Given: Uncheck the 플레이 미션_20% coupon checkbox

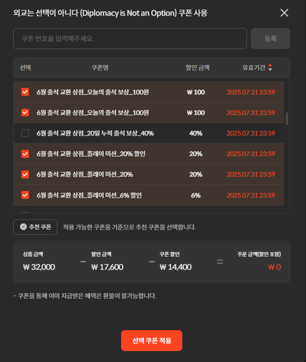Looking at the screenshot, I should pos(25,174).
